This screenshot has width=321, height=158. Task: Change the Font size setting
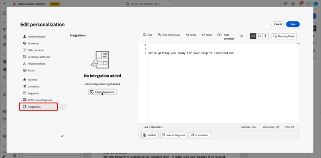click(x=249, y=127)
